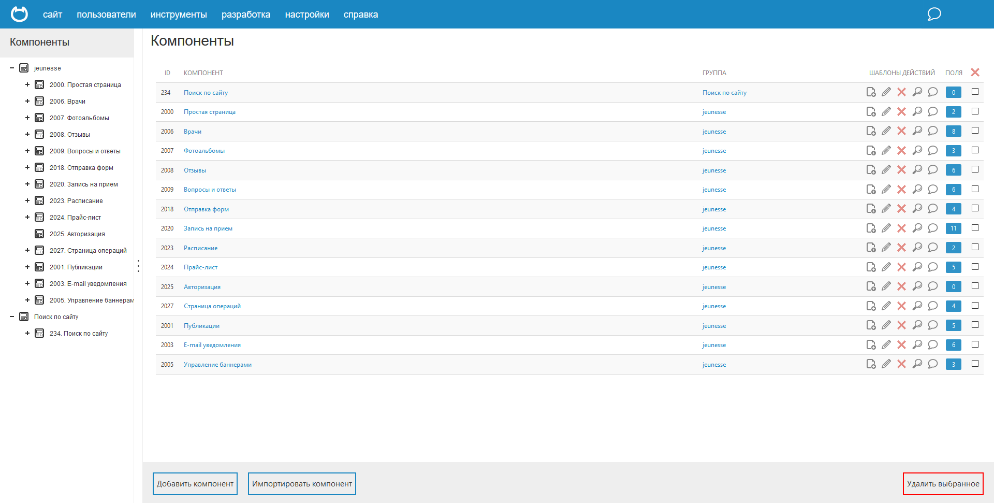Open the разработка menu
Screen dimensions: 994x503
point(246,15)
